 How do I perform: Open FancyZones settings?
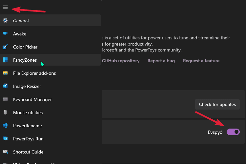(x=51, y=60)
